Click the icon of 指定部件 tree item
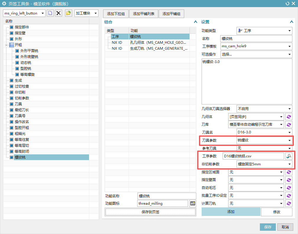Screen dimensions: 298x234 coord(12,27)
